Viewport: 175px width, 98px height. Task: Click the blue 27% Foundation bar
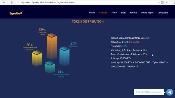coord(65,56)
